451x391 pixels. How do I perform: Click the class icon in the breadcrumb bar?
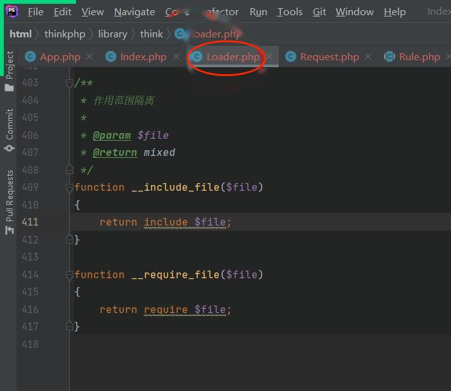pos(180,34)
